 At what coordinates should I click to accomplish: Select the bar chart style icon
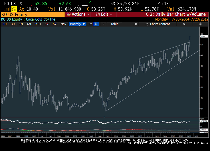click(96, 24)
